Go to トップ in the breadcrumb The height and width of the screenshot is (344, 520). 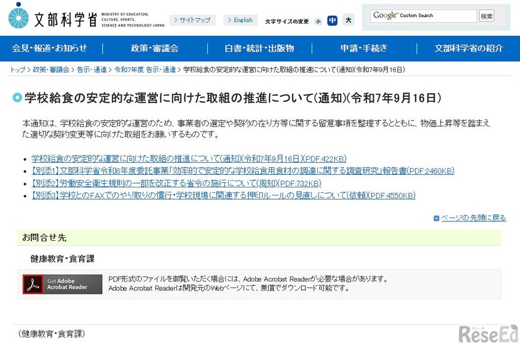18,70
